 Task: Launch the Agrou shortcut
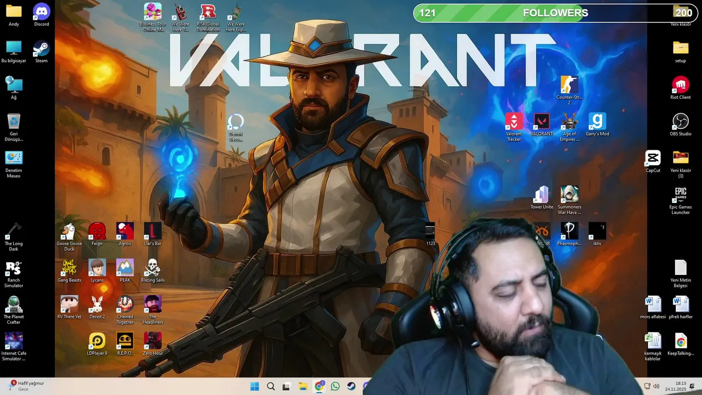tap(125, 234)
